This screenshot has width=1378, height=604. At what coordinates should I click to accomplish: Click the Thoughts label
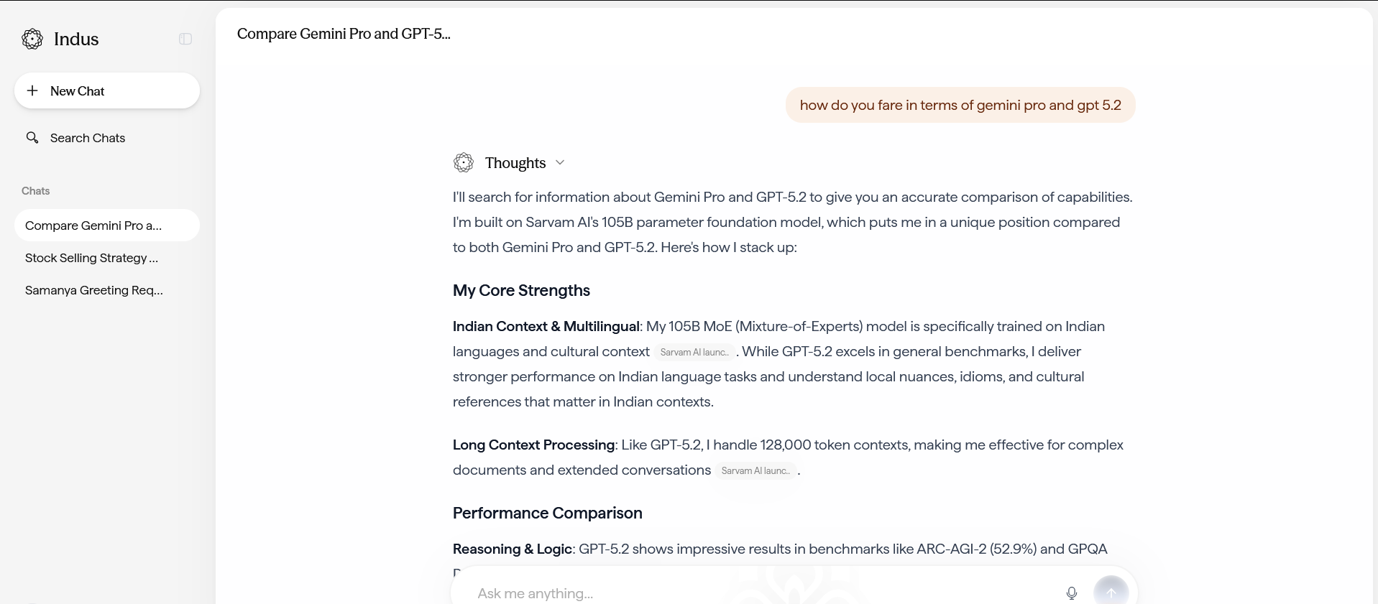[x=515, y=163]
